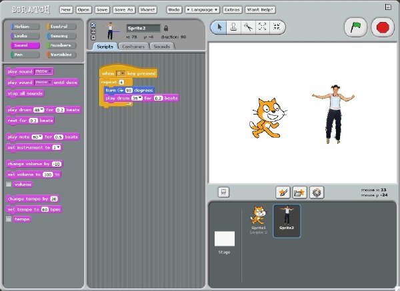
Task: Open the meow dropdown in play sound block
Action: 43,71
